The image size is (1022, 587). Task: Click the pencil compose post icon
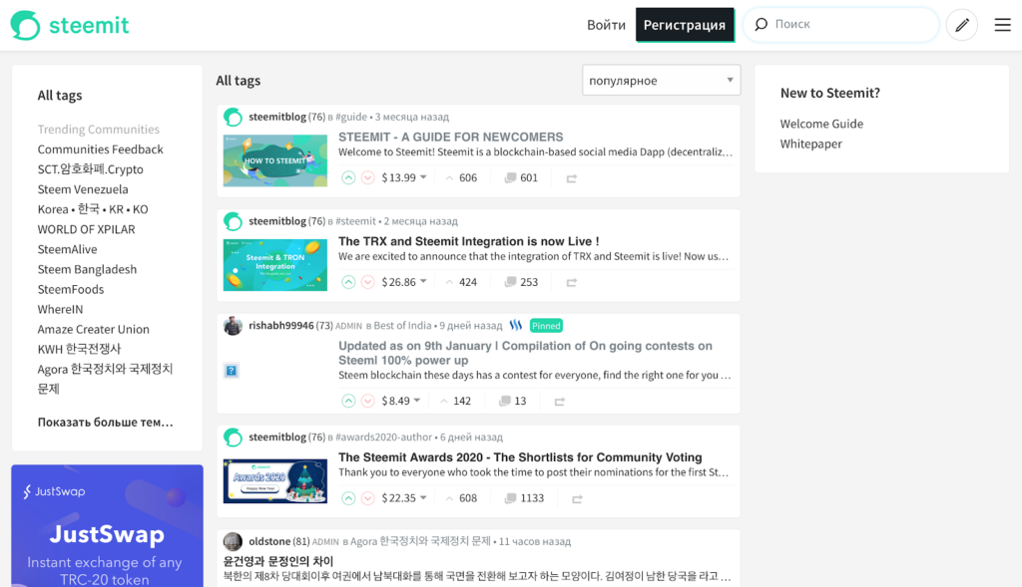pos(961,25)
